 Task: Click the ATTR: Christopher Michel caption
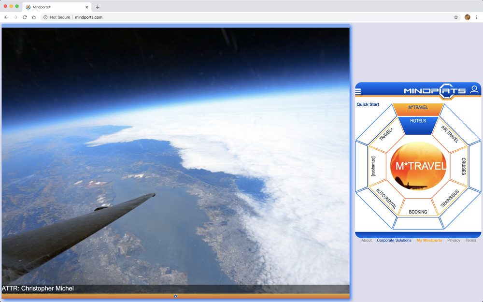[x=38, y=288]
